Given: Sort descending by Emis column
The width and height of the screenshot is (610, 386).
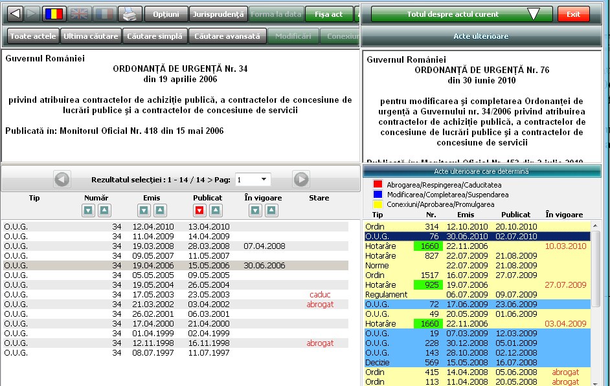Looking at the screenshot, I should point(144,211).
